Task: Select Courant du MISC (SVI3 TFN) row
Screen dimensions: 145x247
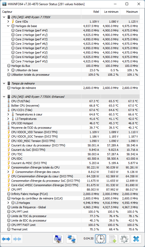Action: tap(70, 163)
